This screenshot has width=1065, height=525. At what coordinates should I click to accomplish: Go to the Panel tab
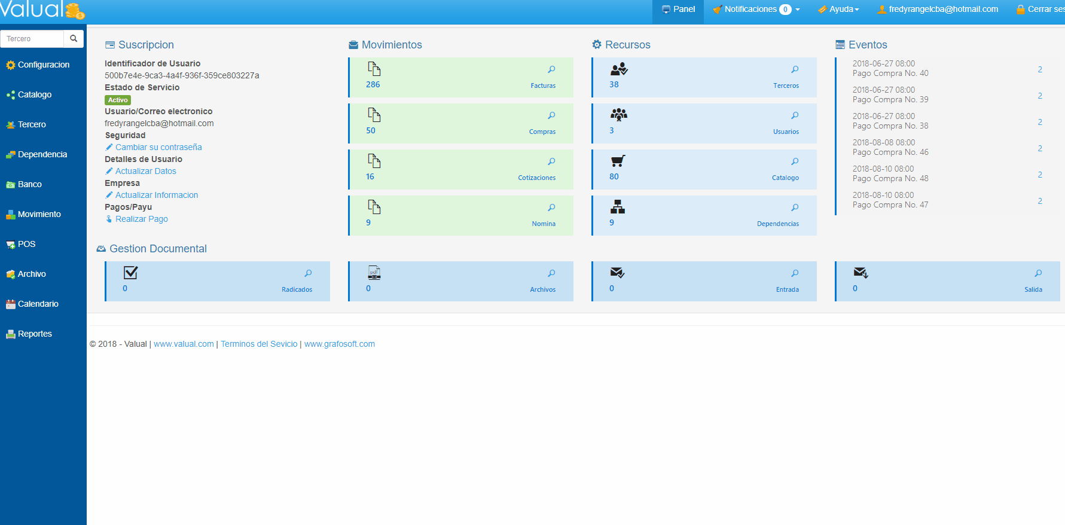tap(678, 10)
